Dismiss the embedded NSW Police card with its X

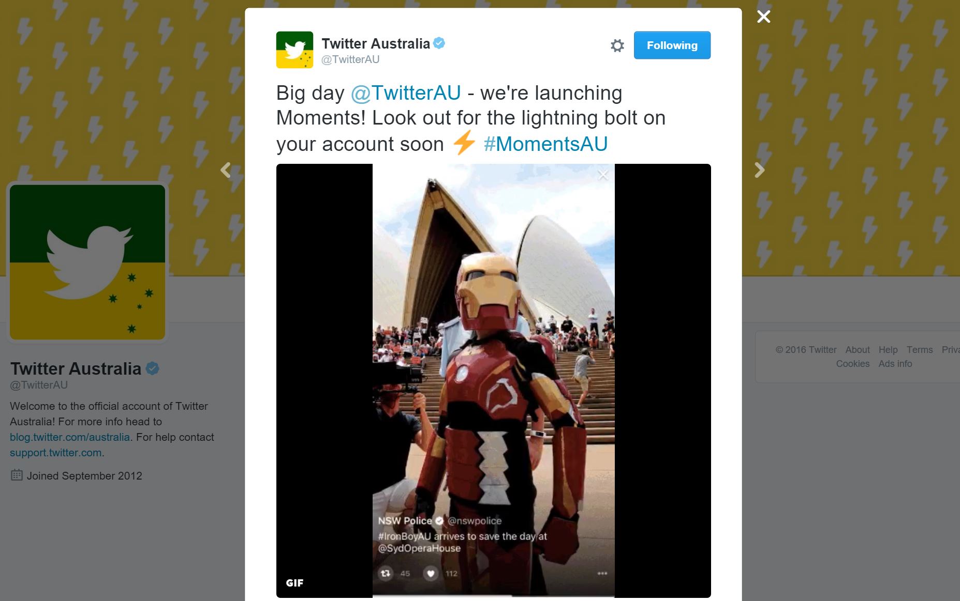(602, 175)
